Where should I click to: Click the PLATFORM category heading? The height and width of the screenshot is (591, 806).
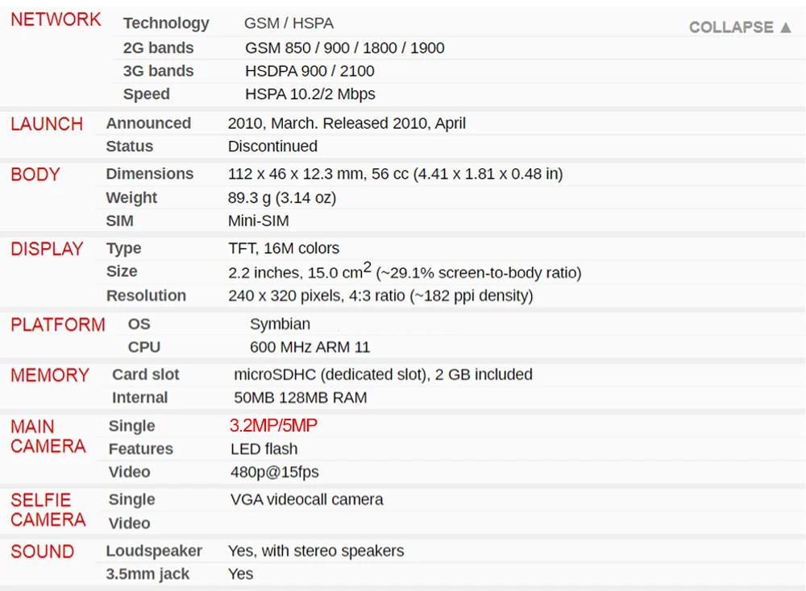point(57,325)
